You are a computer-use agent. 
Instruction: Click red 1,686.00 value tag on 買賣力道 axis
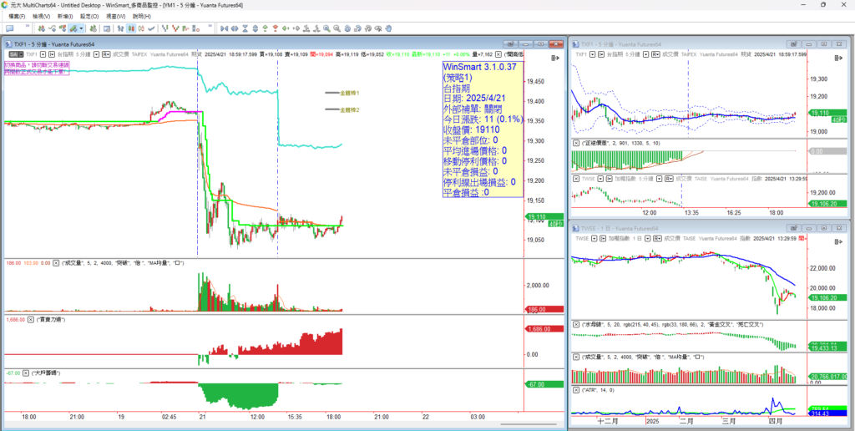coord(543,329)
